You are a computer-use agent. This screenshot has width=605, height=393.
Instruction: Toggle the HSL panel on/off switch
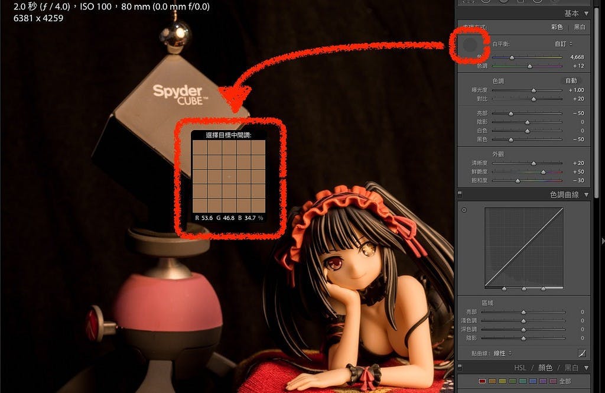[460, 367]
